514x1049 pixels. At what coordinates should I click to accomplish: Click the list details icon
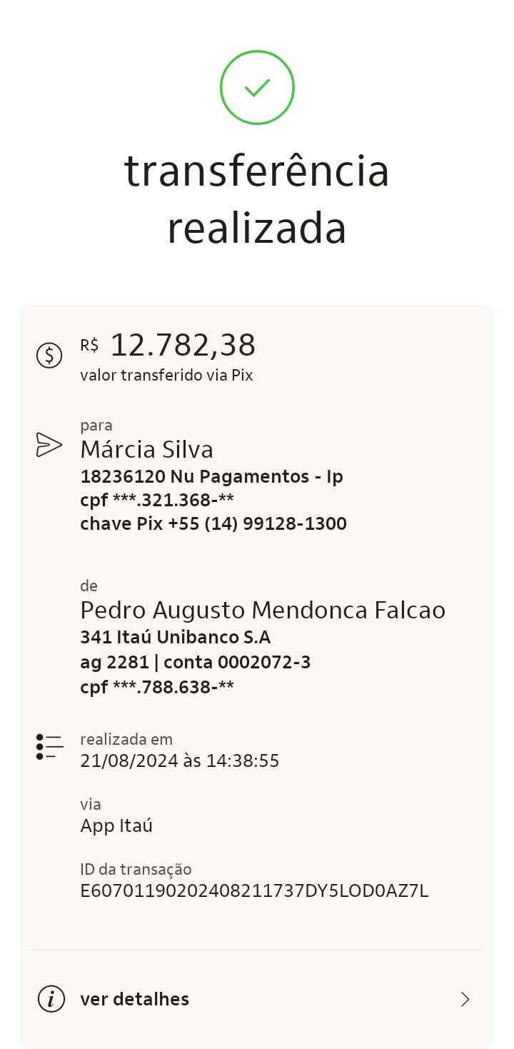point(49,746)
